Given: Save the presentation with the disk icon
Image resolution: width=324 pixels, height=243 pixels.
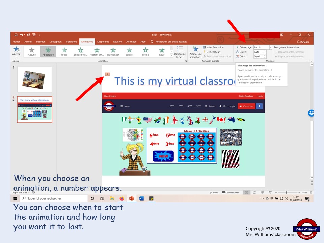Looking at the screenshot, I should pos(16,35).
